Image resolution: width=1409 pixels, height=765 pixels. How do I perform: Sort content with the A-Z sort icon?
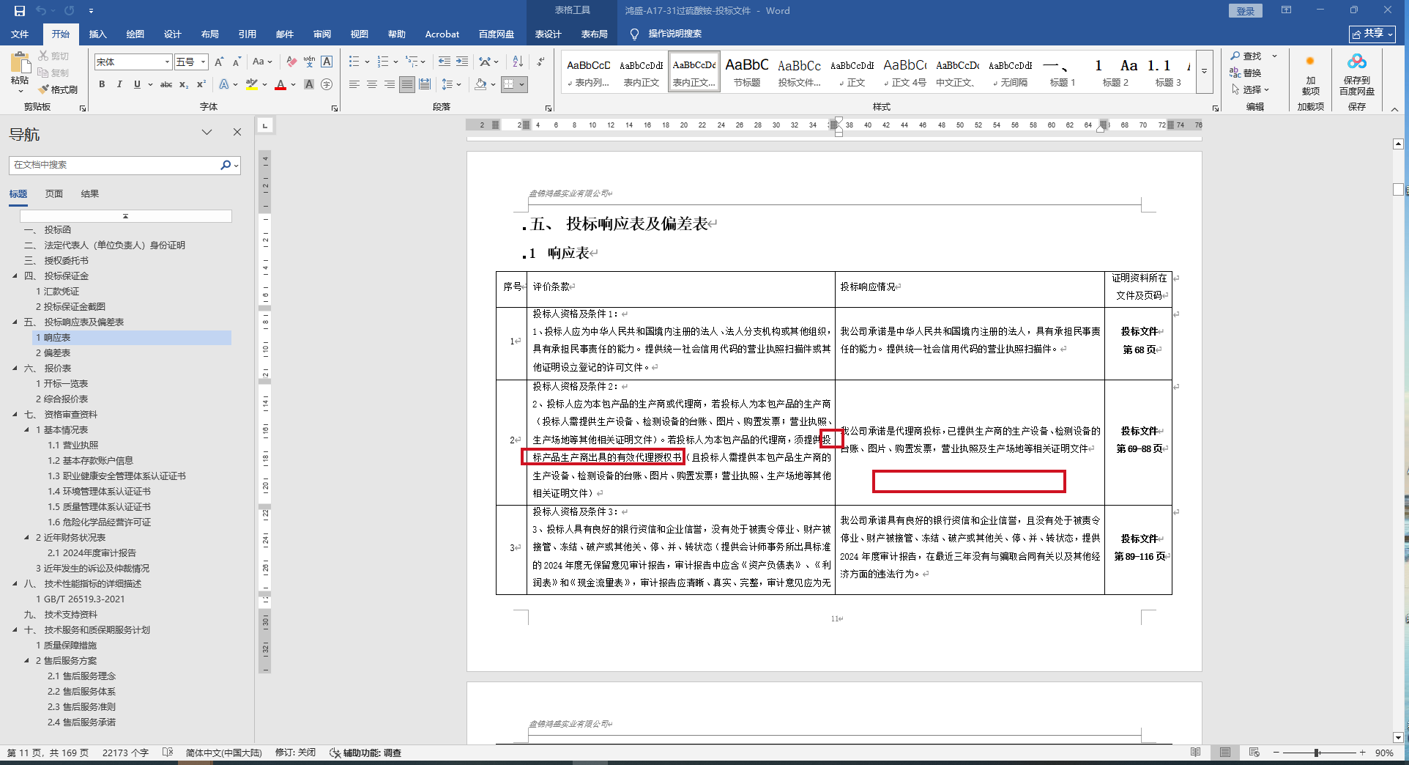[x=518, y=62]
